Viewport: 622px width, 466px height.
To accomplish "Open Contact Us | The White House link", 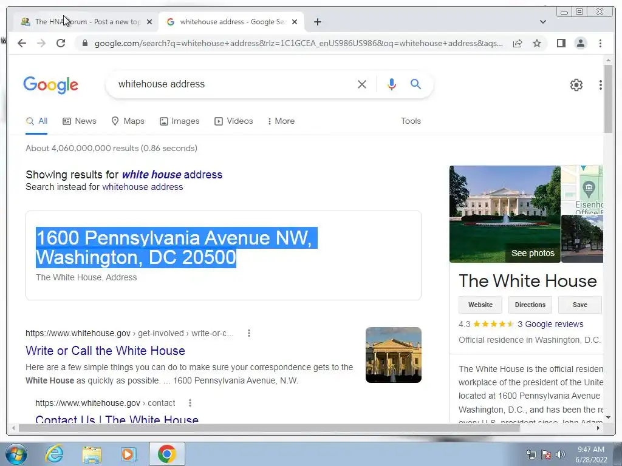I will coord(117,419).
